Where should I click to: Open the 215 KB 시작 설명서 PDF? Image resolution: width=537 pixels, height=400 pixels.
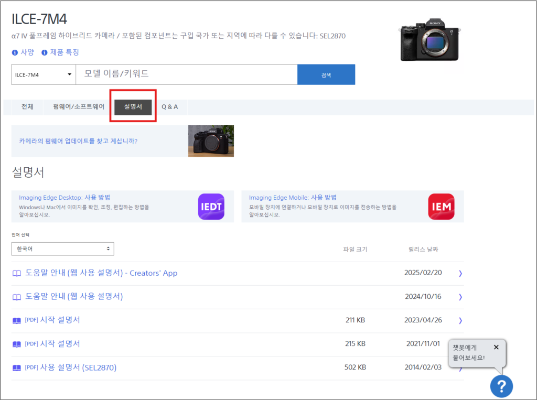point(52,343)
